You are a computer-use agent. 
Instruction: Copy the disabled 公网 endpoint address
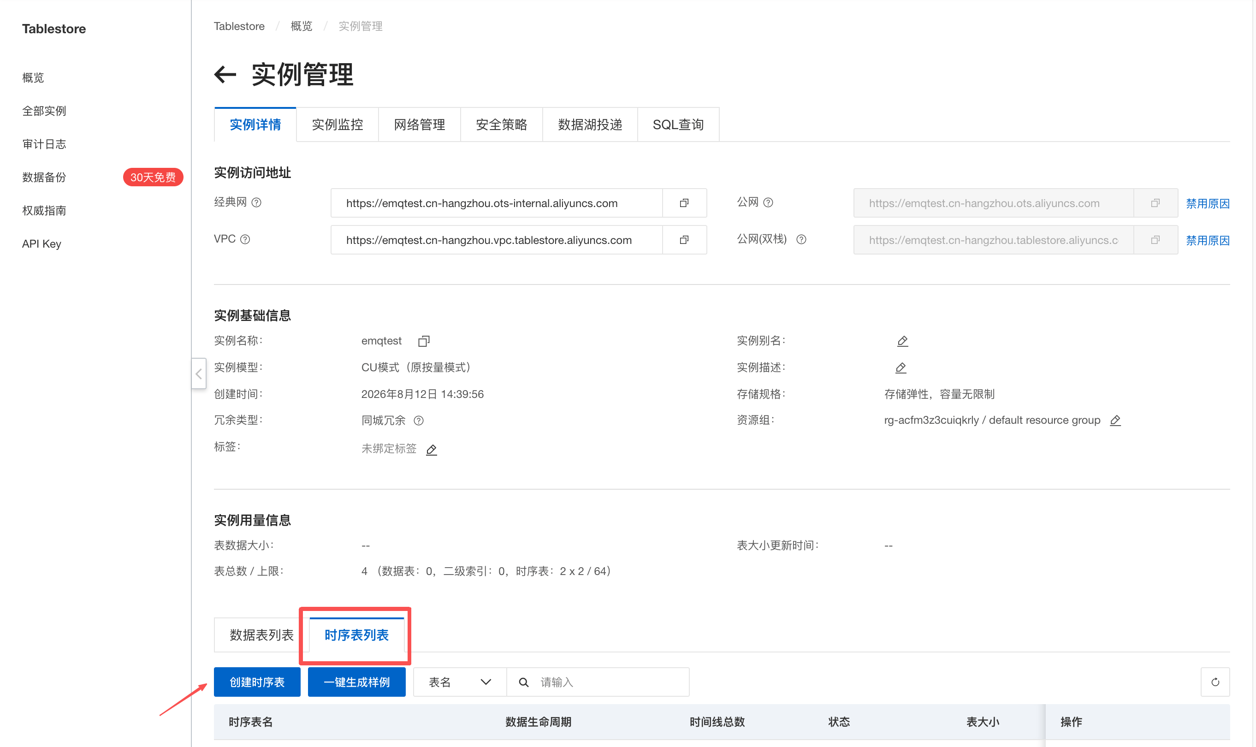coord(1155,203)
